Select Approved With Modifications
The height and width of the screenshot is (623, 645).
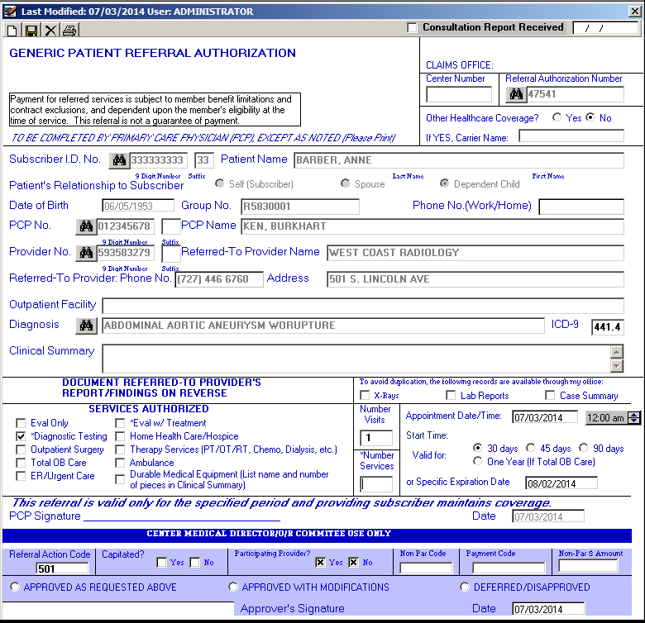pyautogui.click(x=233, y=587)
